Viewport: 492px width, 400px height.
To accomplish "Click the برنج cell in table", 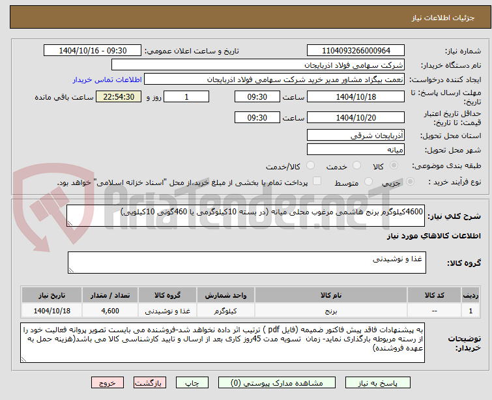I will click(331, 311).
